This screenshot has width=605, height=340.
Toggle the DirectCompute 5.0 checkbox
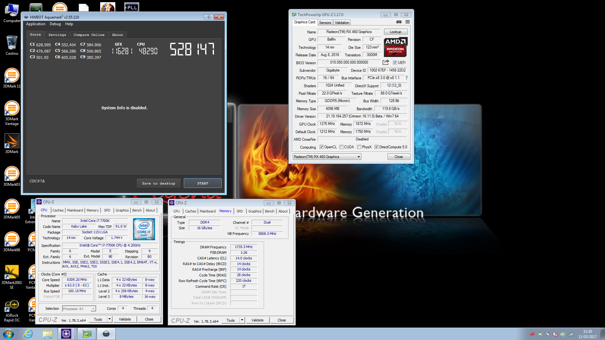pos(376,147)
